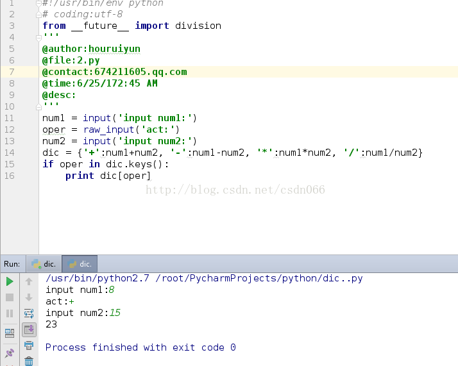The image size is (458, 366).
Task: Click the '@file:2.py' text
Action: point(71,60)
